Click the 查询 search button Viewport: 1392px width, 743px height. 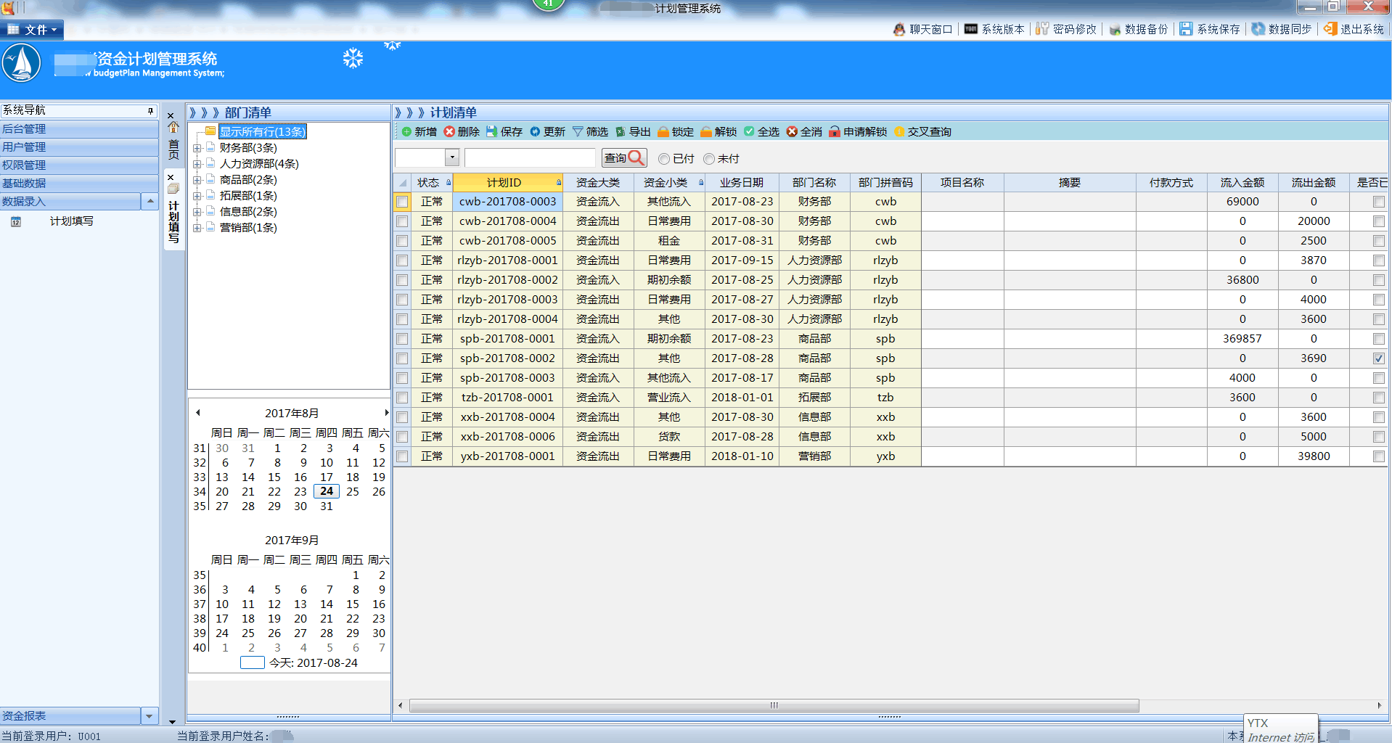tap(623, 158)
